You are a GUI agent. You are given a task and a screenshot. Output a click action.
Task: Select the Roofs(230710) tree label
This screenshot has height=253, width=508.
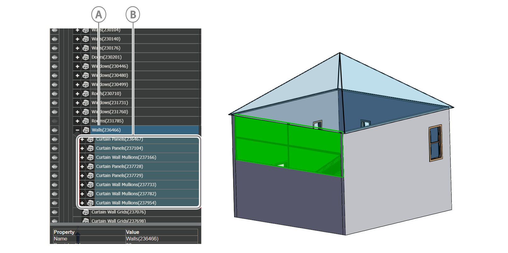(x=106, y=94)
